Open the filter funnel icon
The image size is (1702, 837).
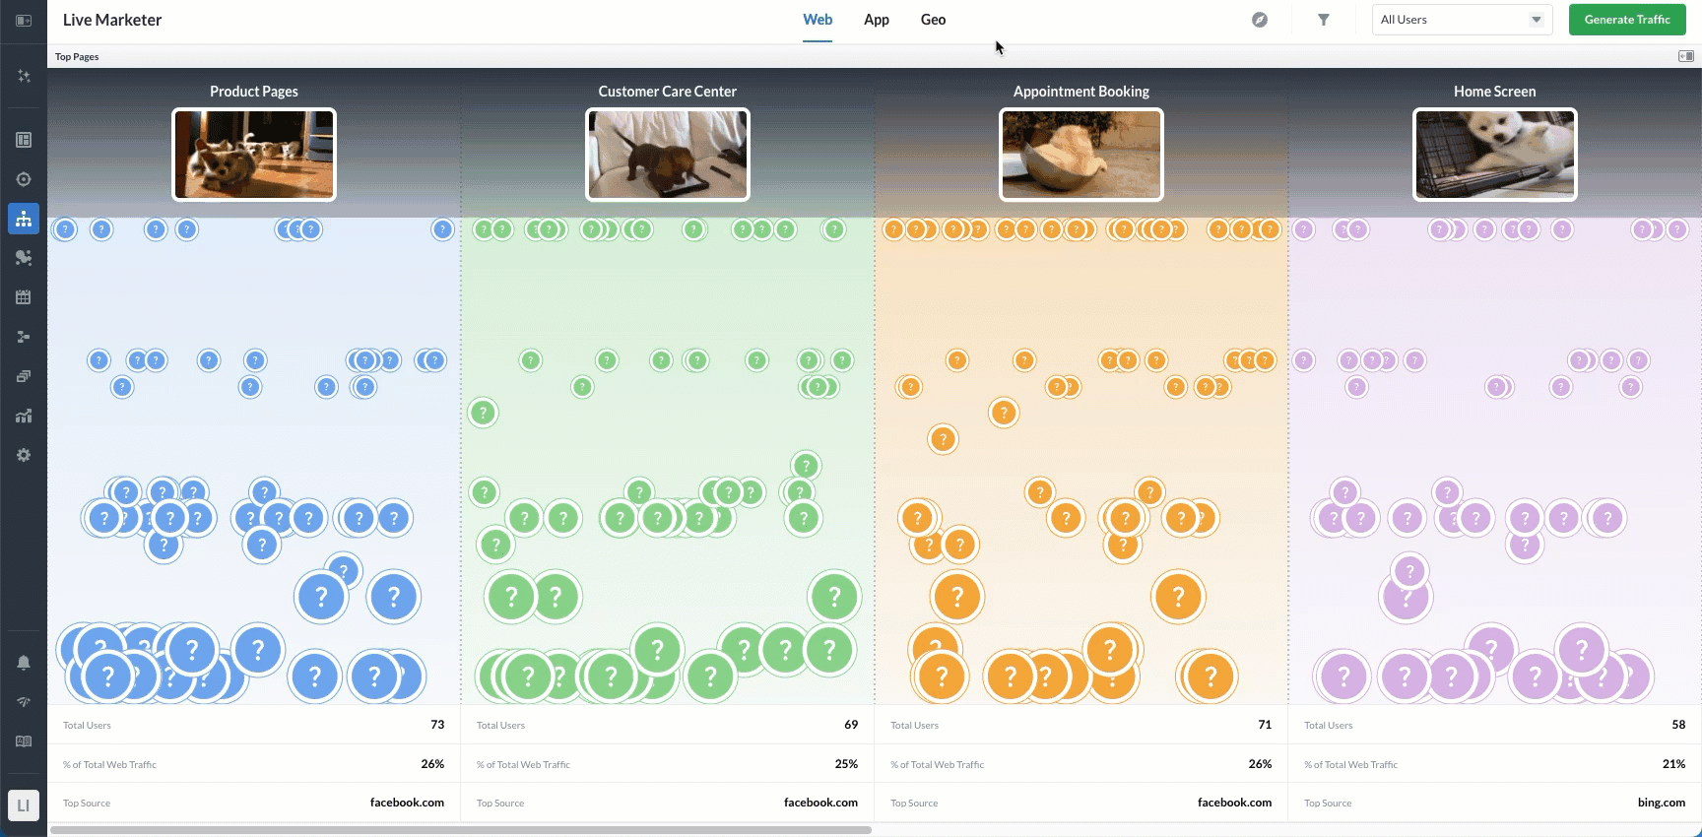1324,20
